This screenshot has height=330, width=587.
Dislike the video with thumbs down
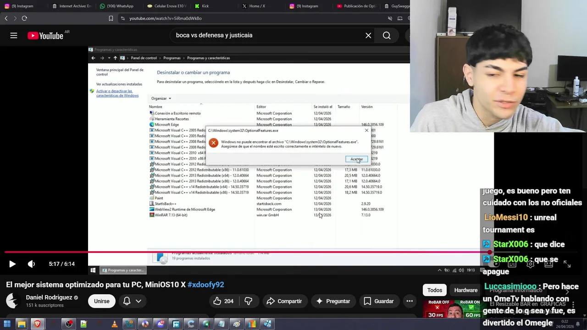248,301
